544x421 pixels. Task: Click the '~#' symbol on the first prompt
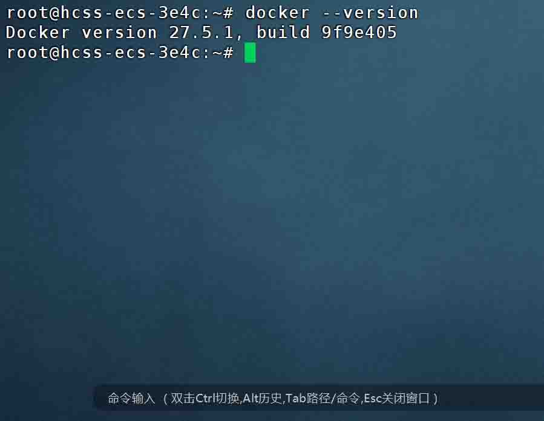pos(223,13)
